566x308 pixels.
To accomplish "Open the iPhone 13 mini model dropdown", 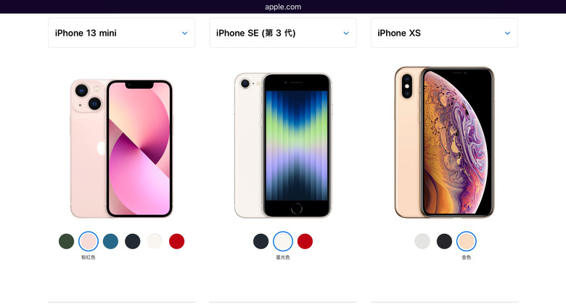I will tap(121, 33).
